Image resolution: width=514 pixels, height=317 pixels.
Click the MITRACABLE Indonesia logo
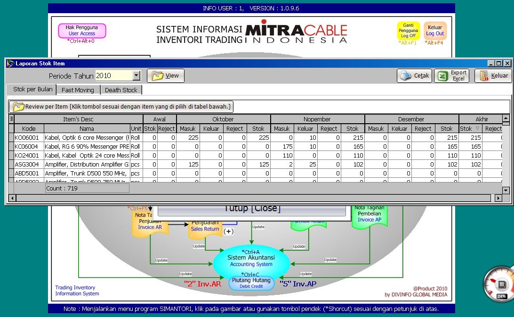pos(296,32)
